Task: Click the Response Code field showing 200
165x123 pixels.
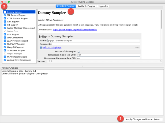Action: point(108,55)
